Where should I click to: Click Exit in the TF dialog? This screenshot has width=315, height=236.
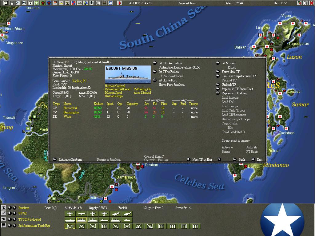(260, 159)
